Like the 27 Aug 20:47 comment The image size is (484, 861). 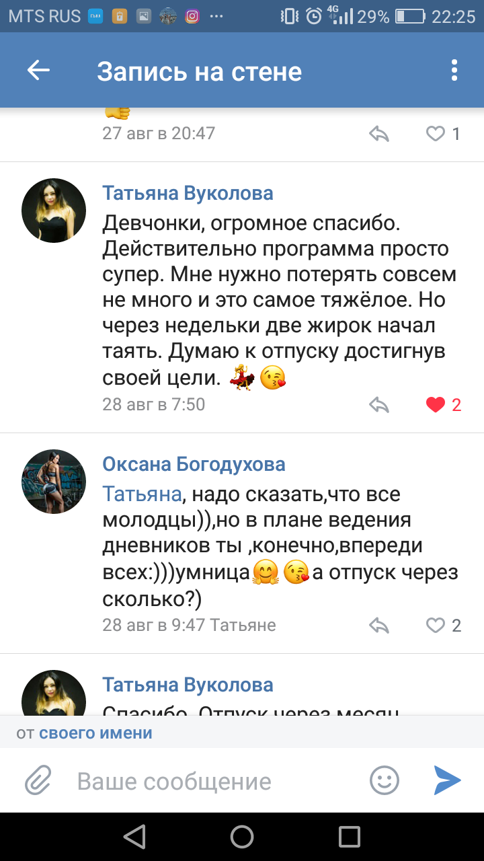pyautogui.click(x=436, y=134)
